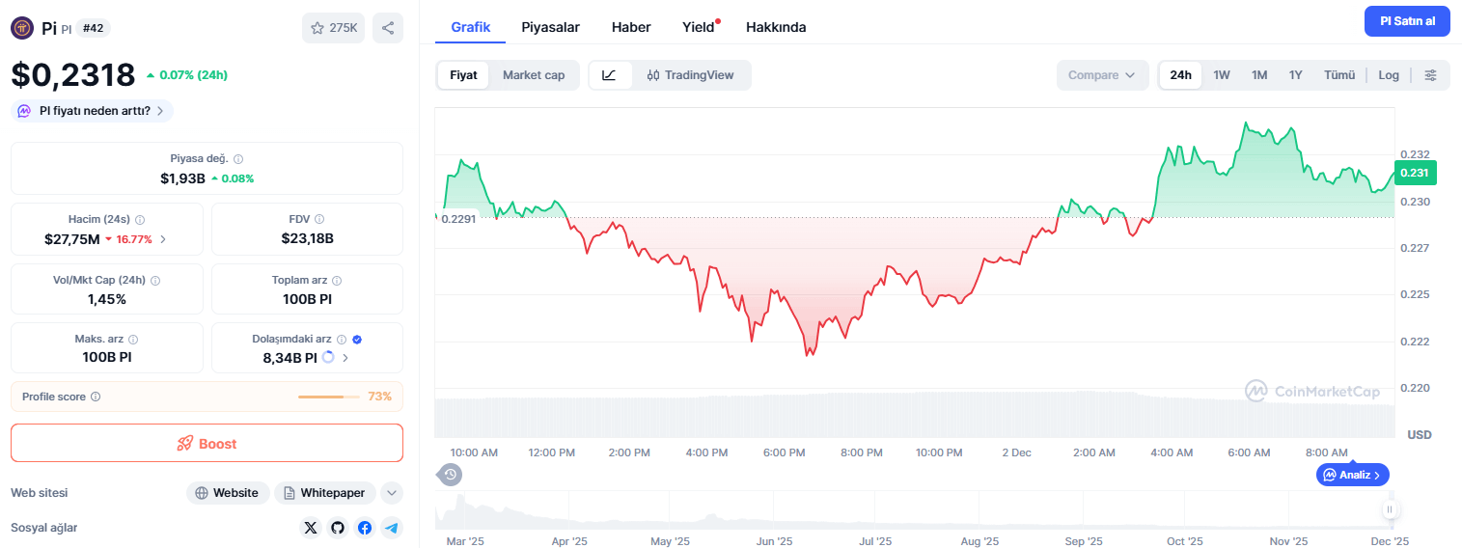Set chart range to 1M
Image resolution: width=1462 pixels, height=548 pixels.
1259,75
